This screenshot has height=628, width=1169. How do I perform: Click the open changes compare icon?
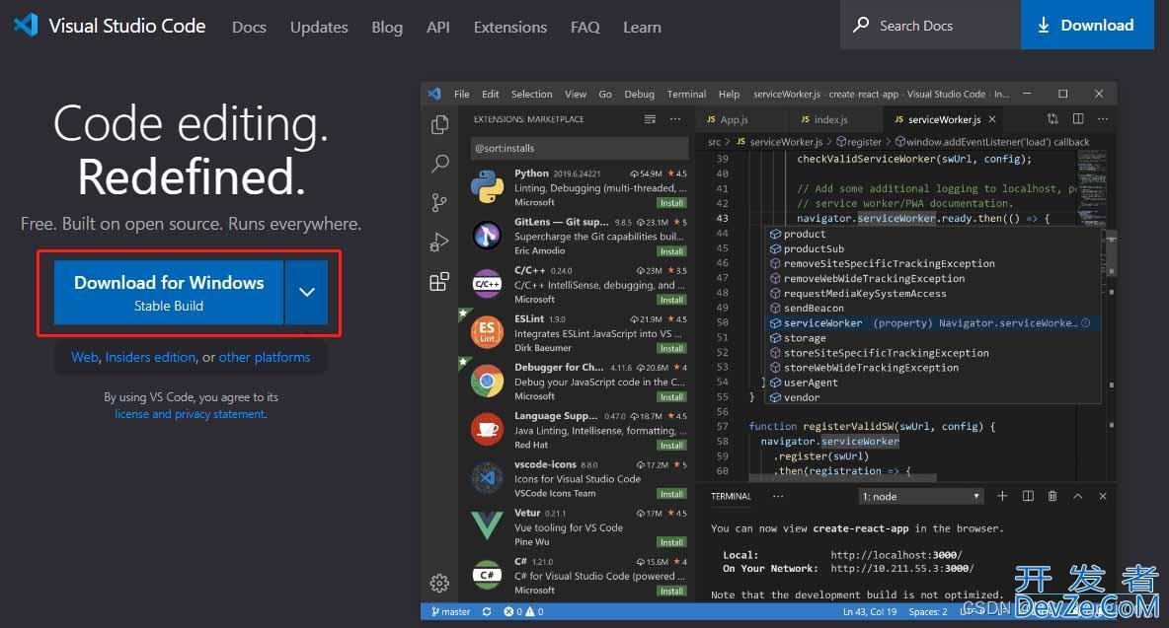click(1052, 119)
